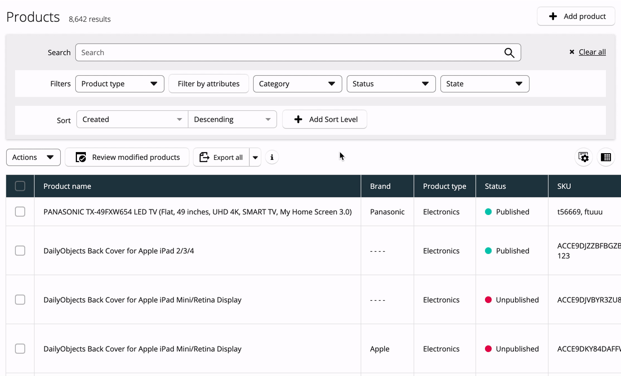Click the Clear all link
Image resolution: width=621 pixels, height=376 pixels.
pos(592,52)
